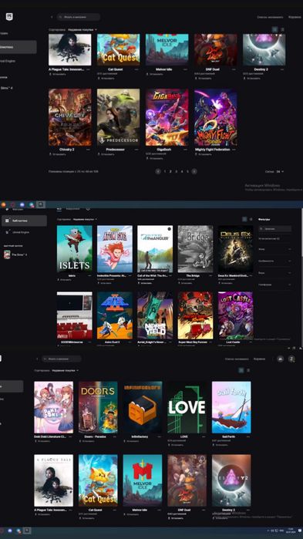Open the wishlist link in bottom window
The width and height of the screenshot is (303, 539).
click(x=237, y=359)
